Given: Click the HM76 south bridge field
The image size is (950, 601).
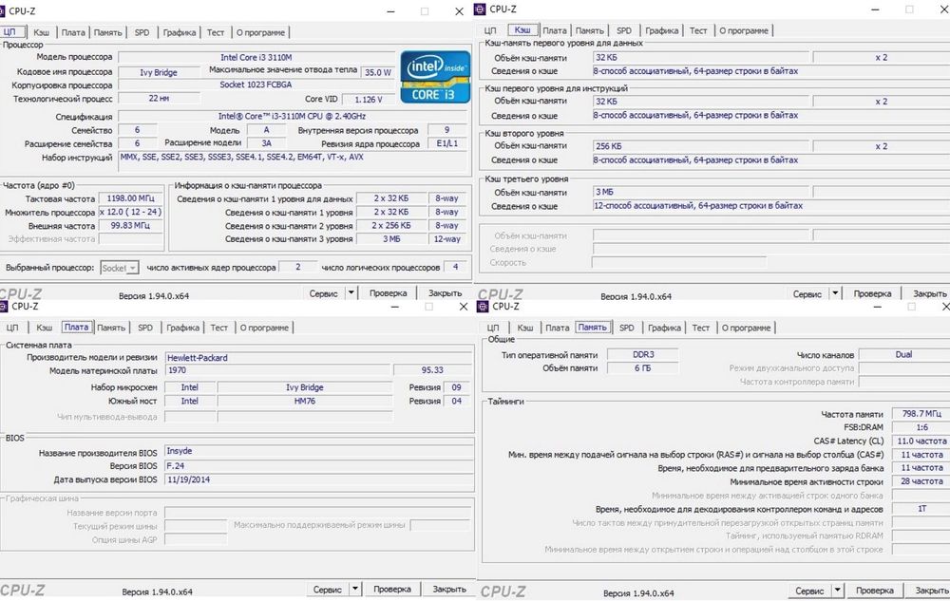Looking at the screenshot, I should point(305,401).
